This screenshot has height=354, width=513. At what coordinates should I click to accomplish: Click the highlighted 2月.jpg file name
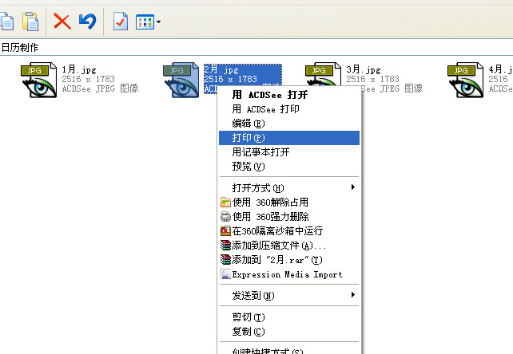pyautogui.click(x=221, y=69)
